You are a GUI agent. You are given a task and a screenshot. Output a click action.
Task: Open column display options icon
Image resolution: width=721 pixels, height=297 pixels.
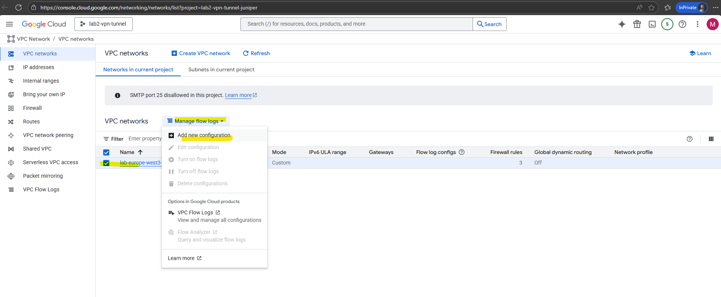pos(711,139)
